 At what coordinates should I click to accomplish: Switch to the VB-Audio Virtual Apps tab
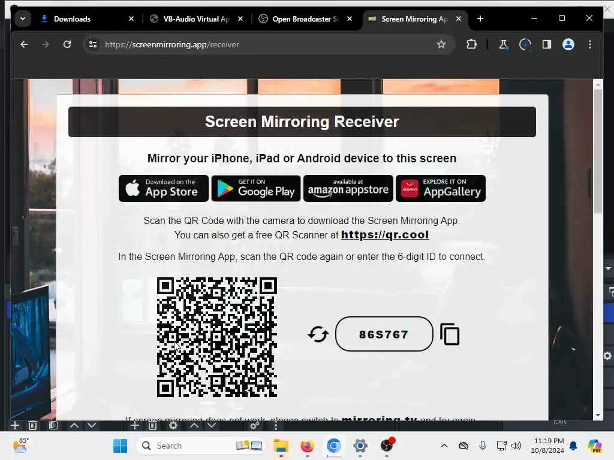pyautogui.click(x=196, y=19)
